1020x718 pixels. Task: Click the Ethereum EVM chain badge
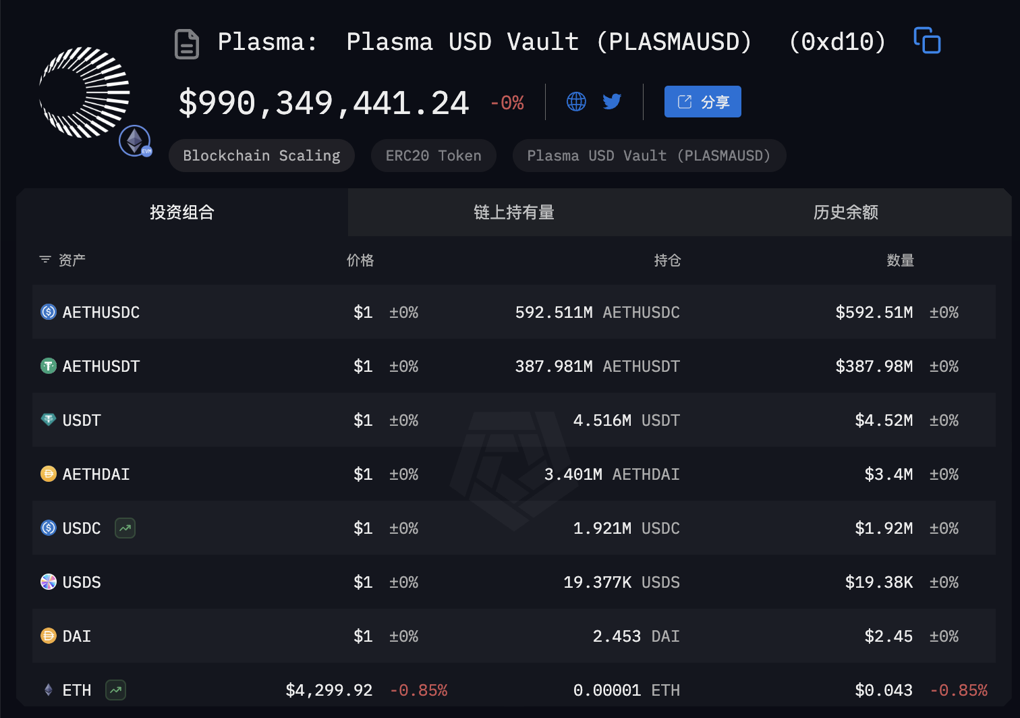(x=135, y=142)
